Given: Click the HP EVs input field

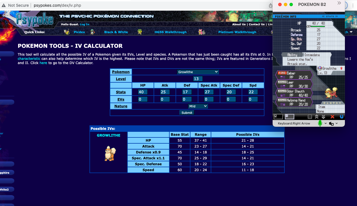Looking at the screenshot, I should pos(143,99).
